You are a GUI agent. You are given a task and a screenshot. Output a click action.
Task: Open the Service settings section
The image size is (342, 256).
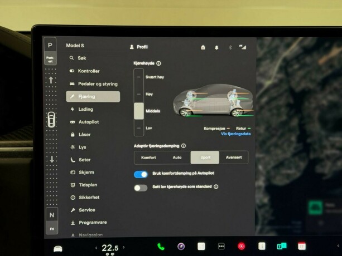coord(83,210)
